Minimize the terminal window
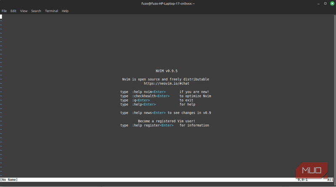The image size is (336, 187). [318, 4]
